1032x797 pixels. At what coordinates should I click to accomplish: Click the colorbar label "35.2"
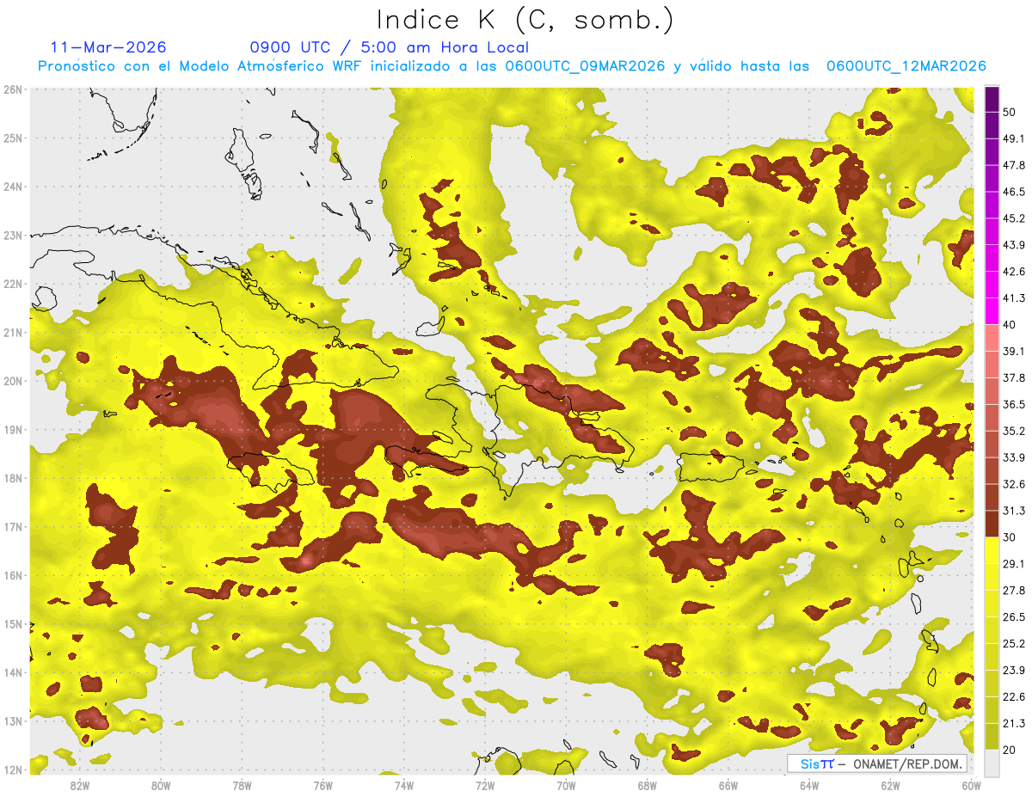point(1014,431)
